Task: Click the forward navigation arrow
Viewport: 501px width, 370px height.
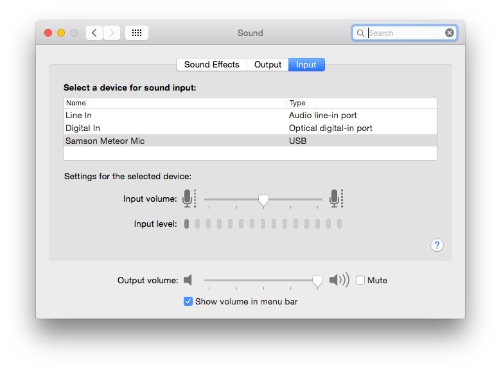Action: pyautogui.click(x=112, y=33)
